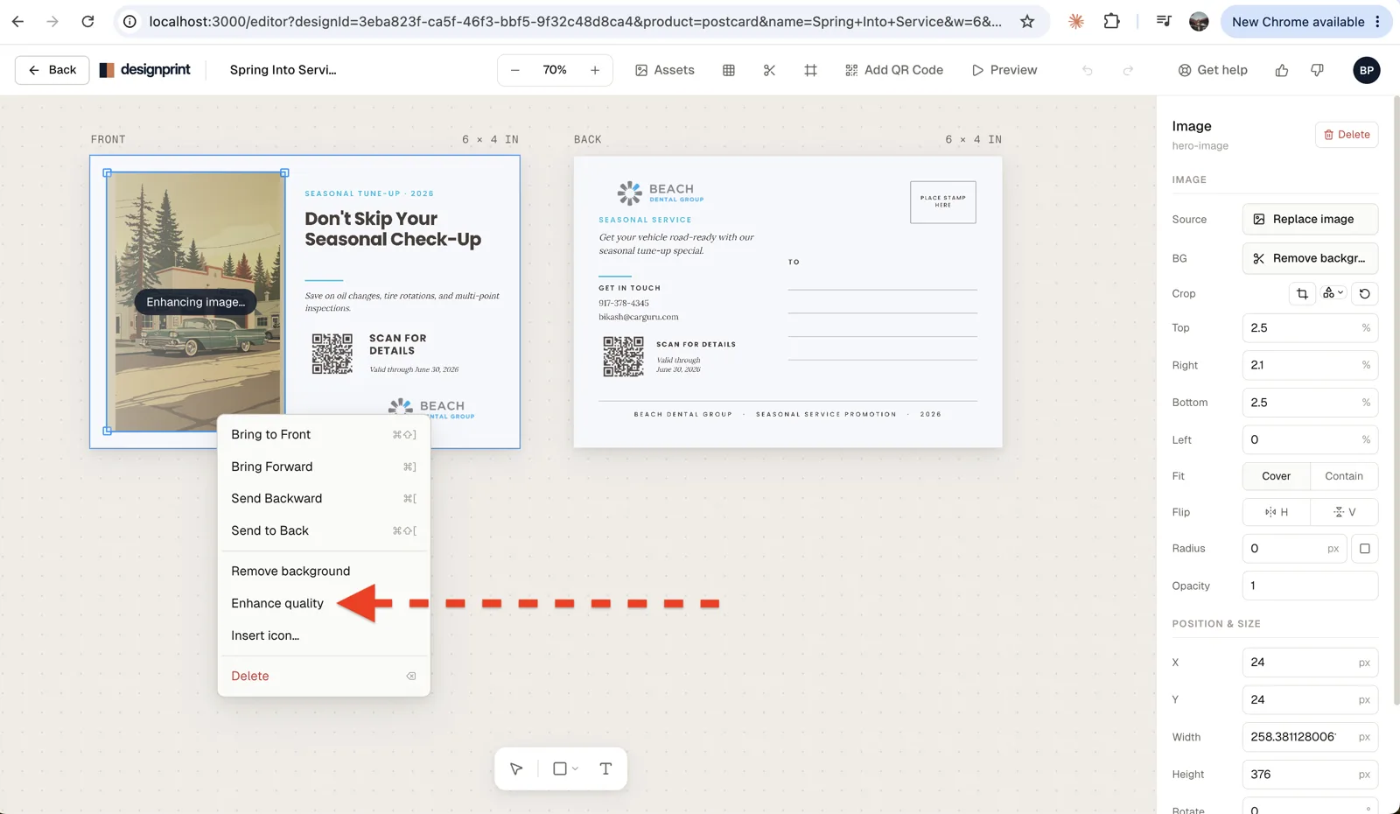The width and height of the screenshot is (1400, 814).
Task: Toggle the guides hash icon
Action: tap(810, 70)
